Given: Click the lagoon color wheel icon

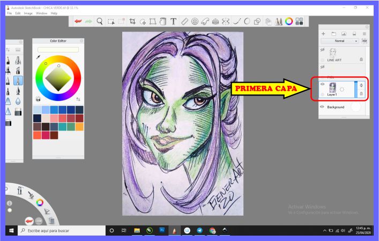Looking at the screenshot, I should pos(40,202).
